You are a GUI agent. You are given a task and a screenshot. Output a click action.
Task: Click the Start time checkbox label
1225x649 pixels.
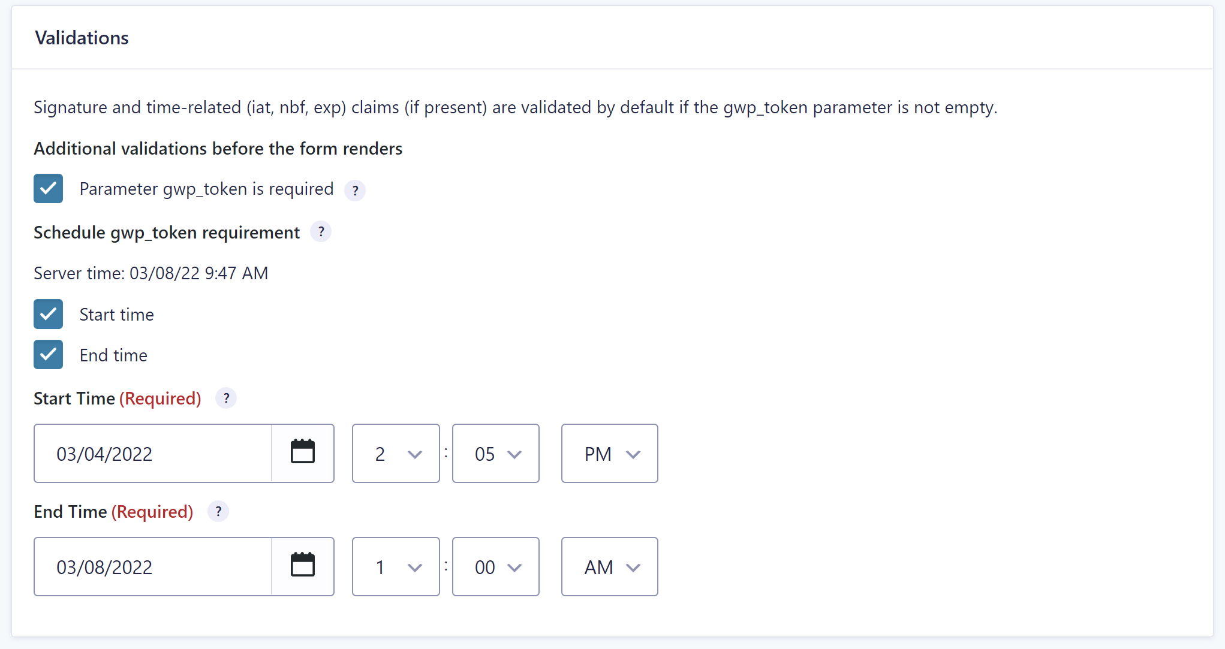point(117,315)
